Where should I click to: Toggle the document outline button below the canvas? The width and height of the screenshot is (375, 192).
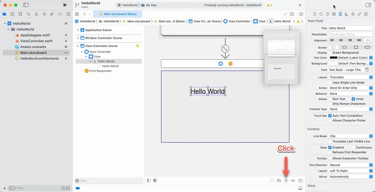pyautogui.click(x=149, y=180)
